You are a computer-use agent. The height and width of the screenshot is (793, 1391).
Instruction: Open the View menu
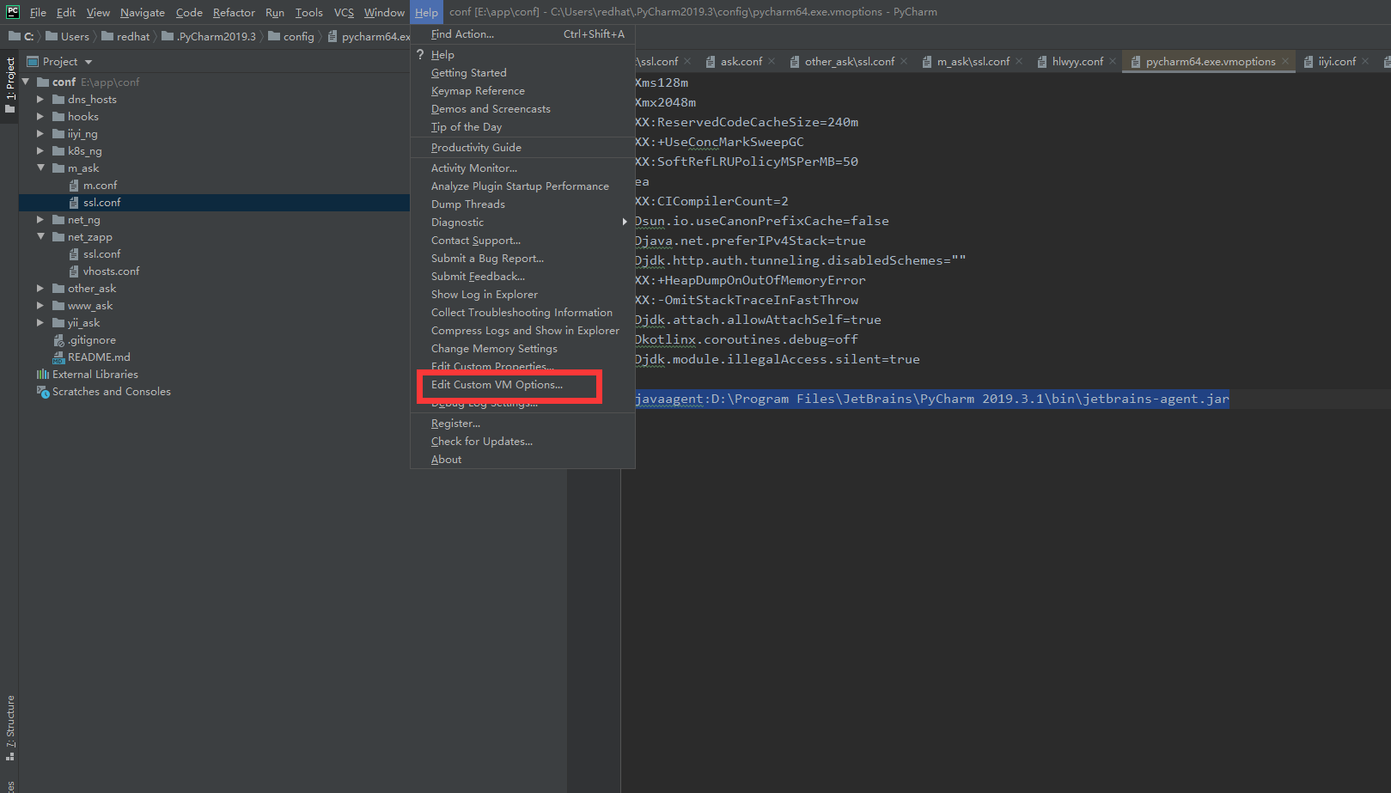98,12
